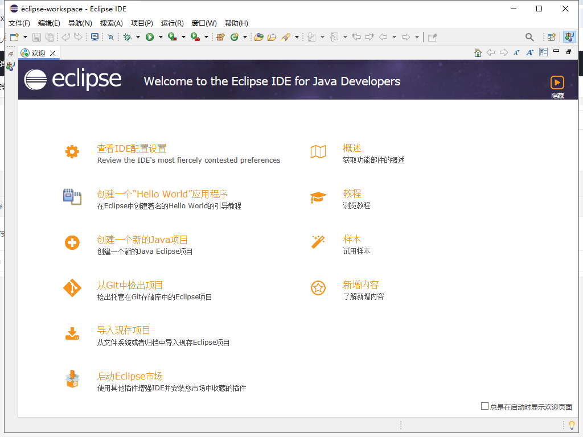Open 查看IDE配置设置 link
Viewport: 583px width, 437px height.
click(132, 149)
